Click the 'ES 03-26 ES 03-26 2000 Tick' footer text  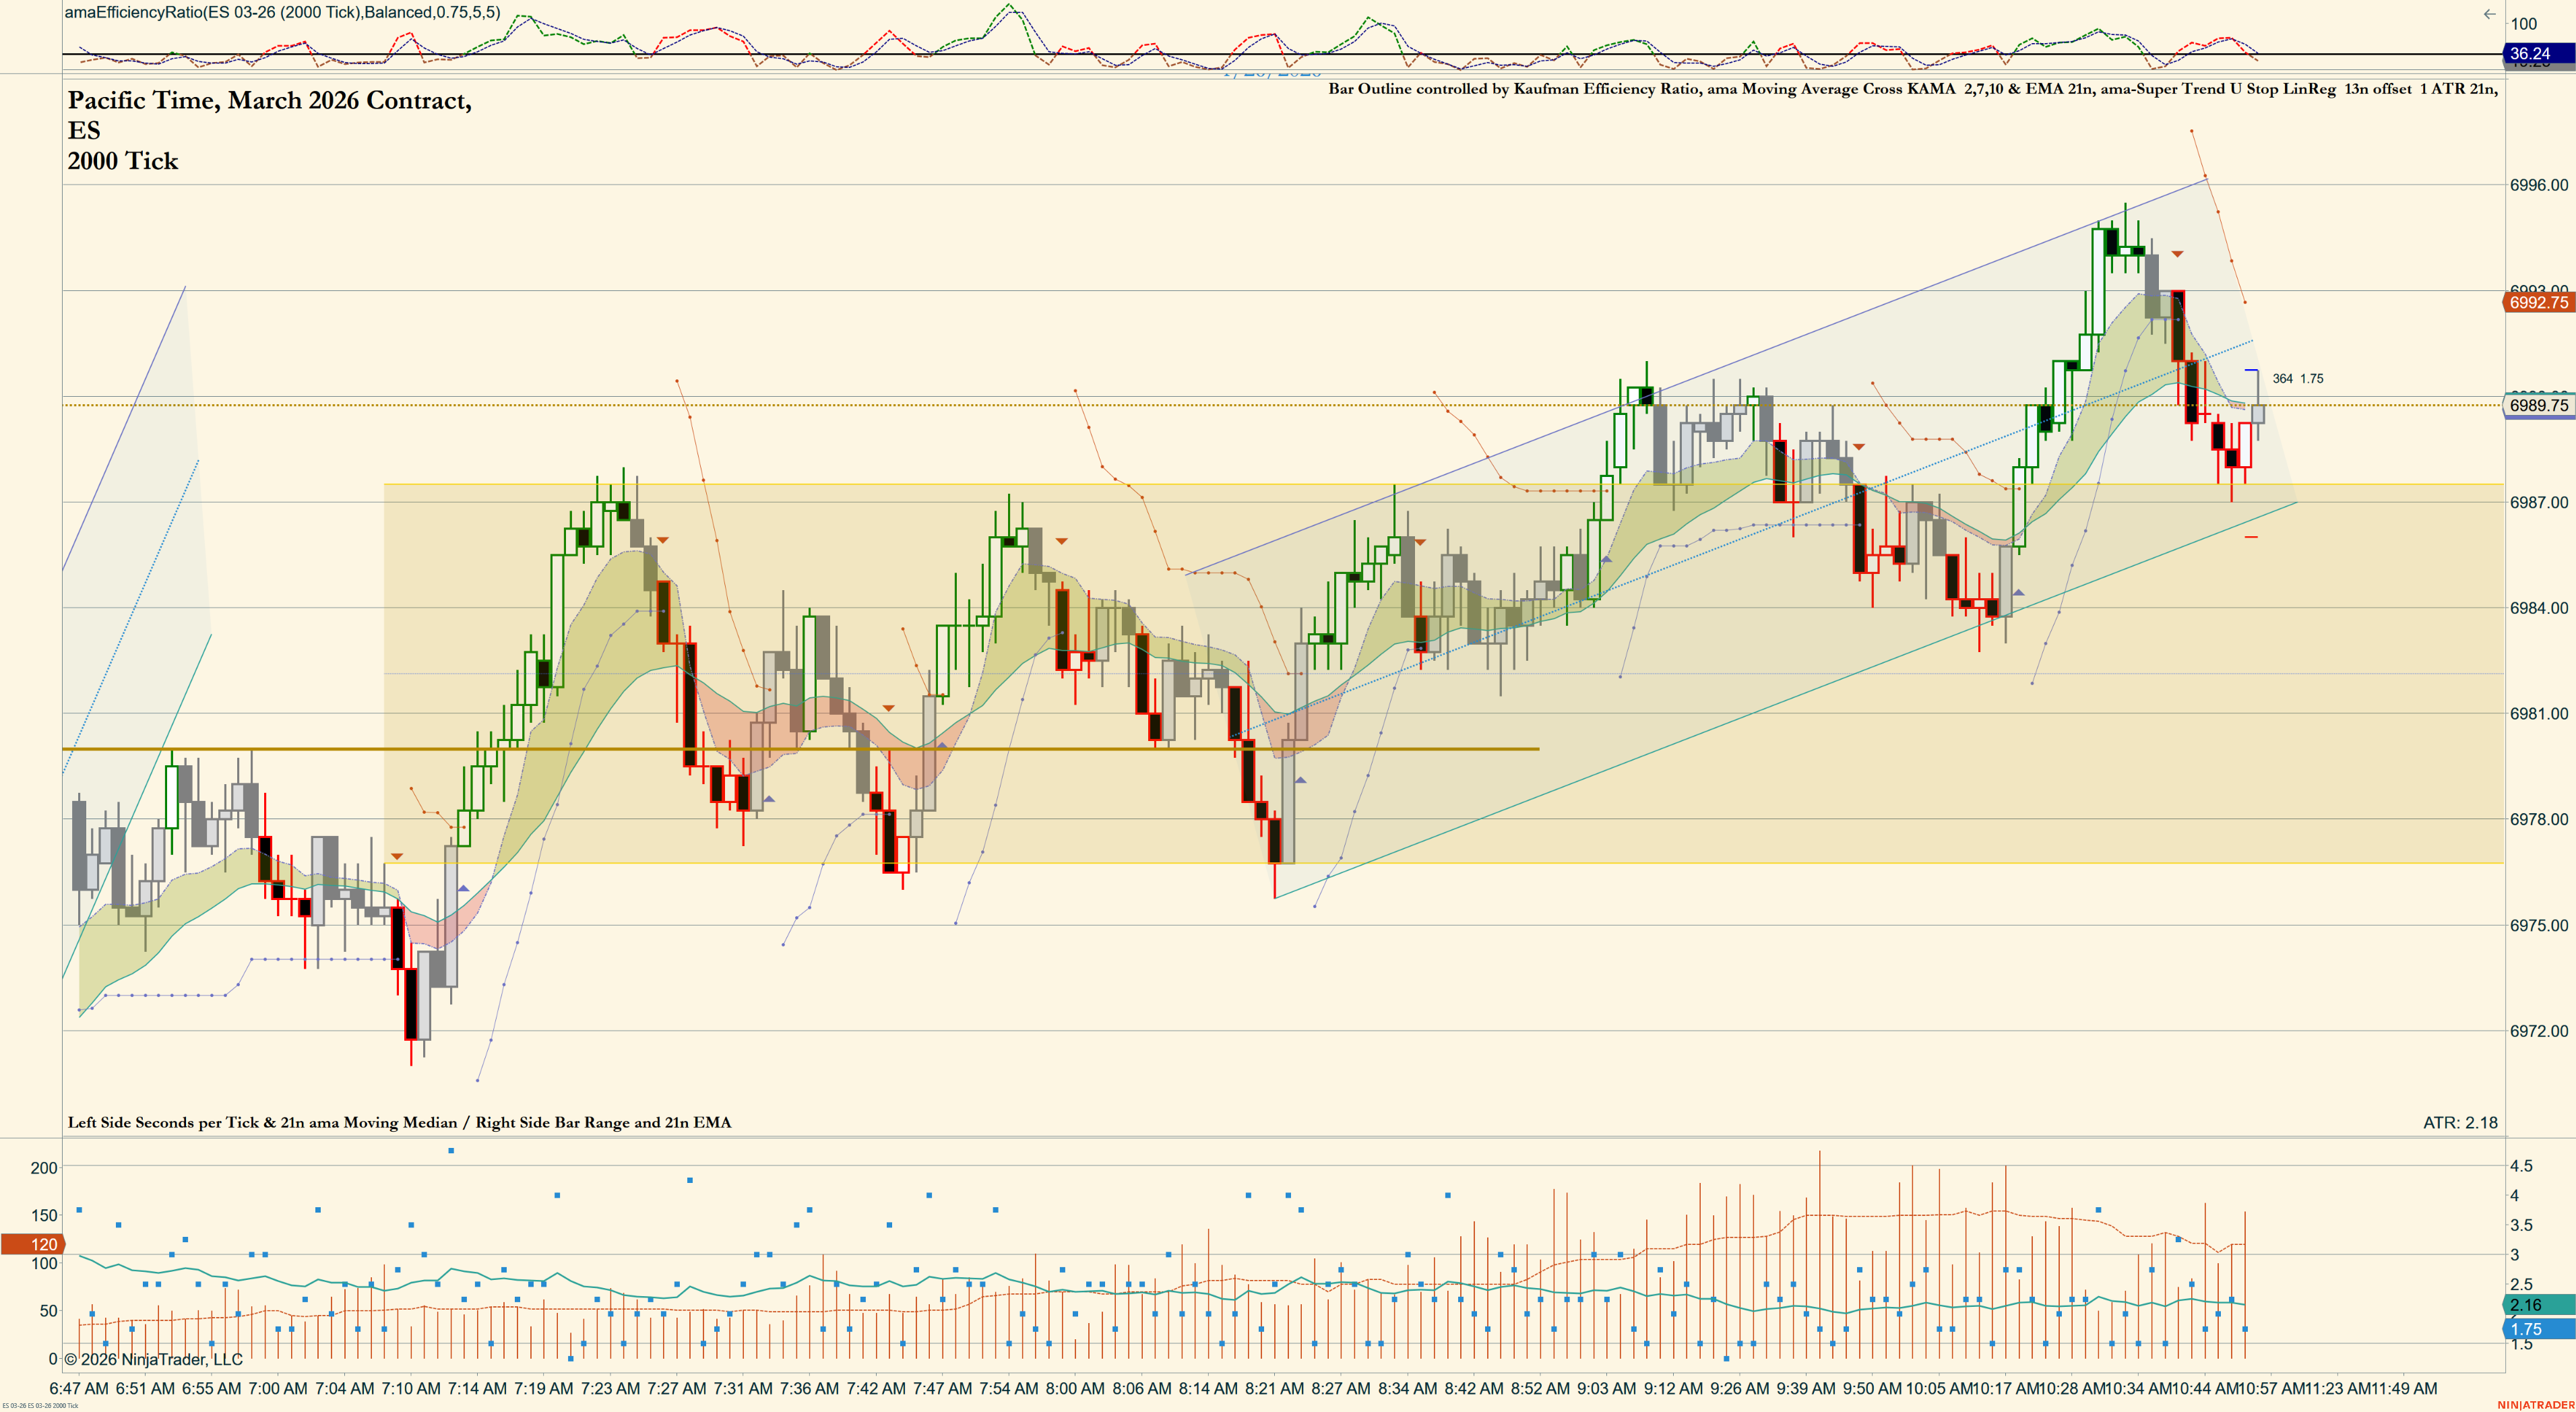[x=40, y=1406]
